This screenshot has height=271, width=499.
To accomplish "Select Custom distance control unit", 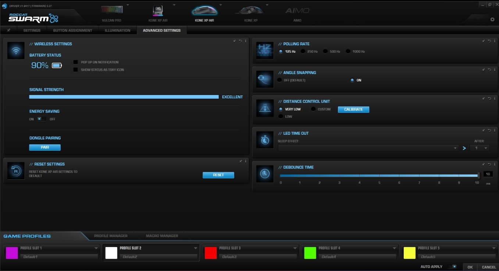I will pos(313,109).
